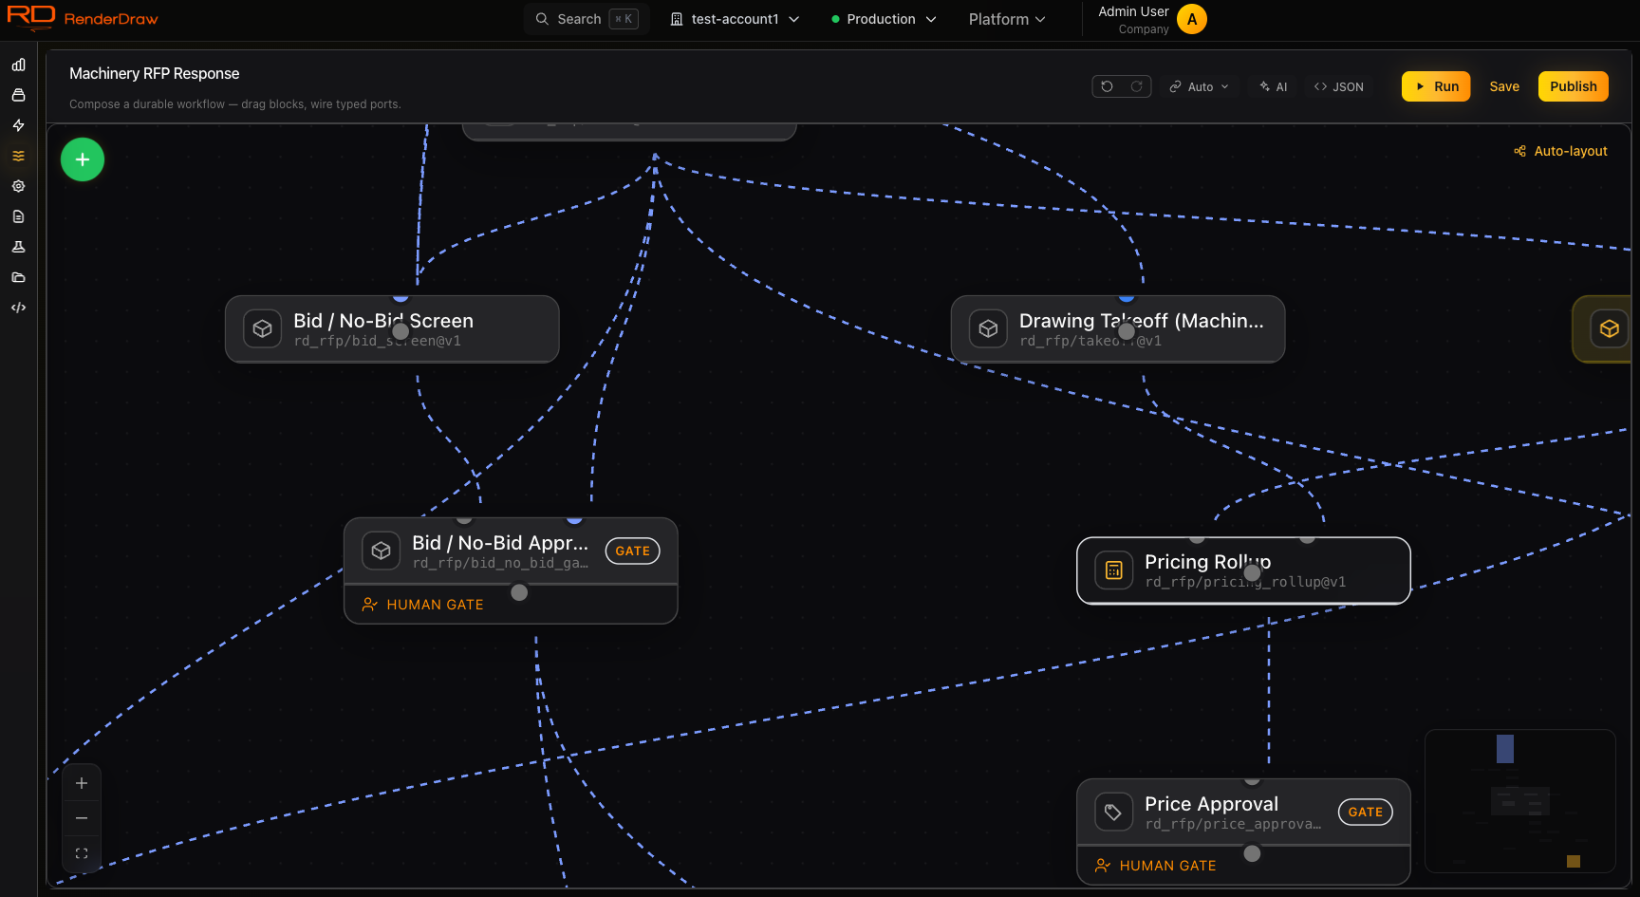This screenshot has width=1640, height=897.
Task: Open the gear settings sidebar icon
Action: tap(18, 186)
